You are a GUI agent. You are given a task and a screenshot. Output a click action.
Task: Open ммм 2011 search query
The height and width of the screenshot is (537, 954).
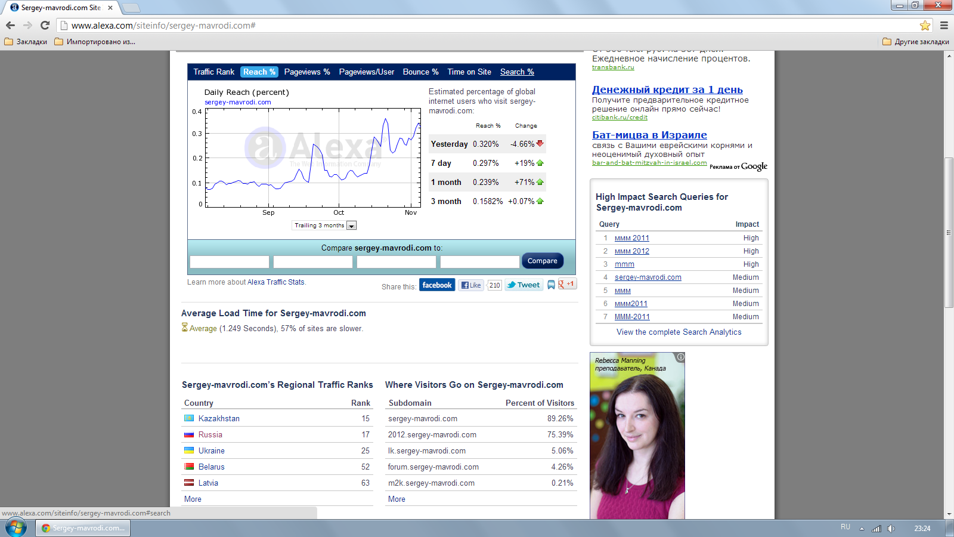[632, 238]
